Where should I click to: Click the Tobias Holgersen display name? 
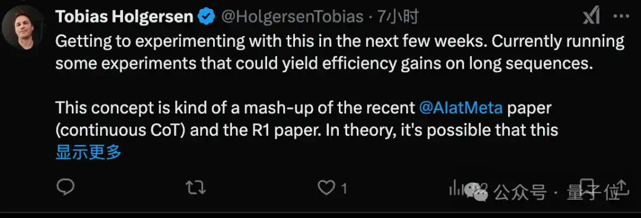click(124, 17)
